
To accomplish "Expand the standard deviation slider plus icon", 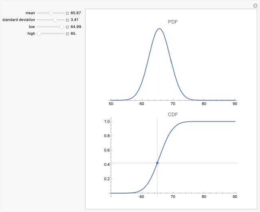I will (x=67, y=20).
